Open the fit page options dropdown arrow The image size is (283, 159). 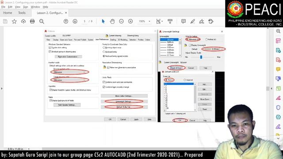[x=162, y=21]
